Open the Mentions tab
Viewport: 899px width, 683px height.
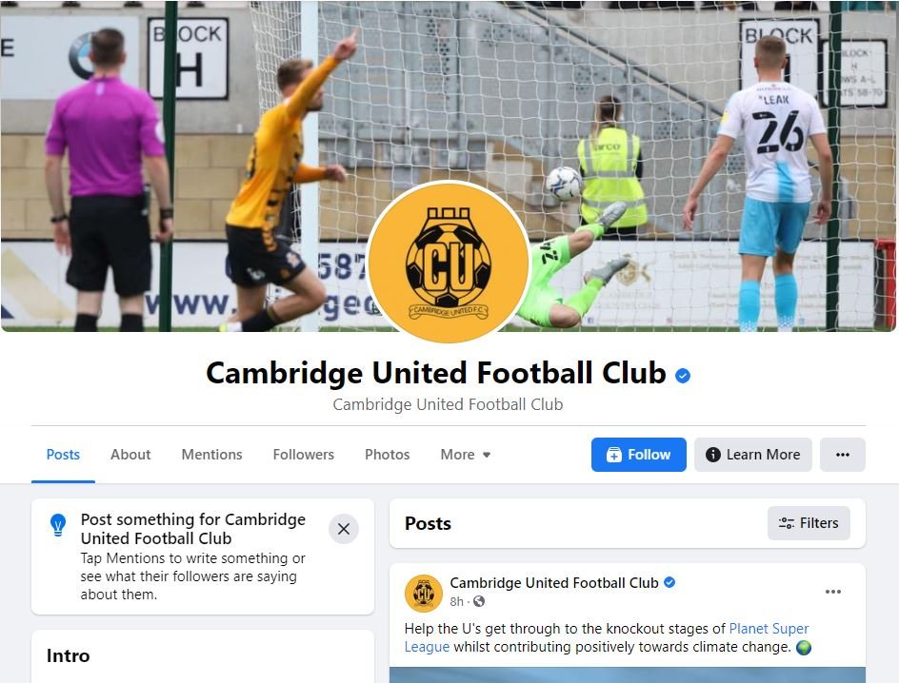(x=211, y=455)
